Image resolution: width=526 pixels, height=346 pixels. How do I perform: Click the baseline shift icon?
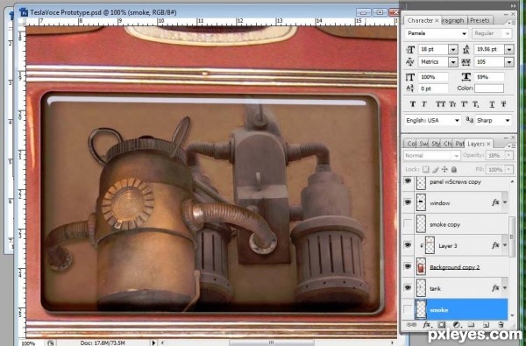click(x=410, y=88)
